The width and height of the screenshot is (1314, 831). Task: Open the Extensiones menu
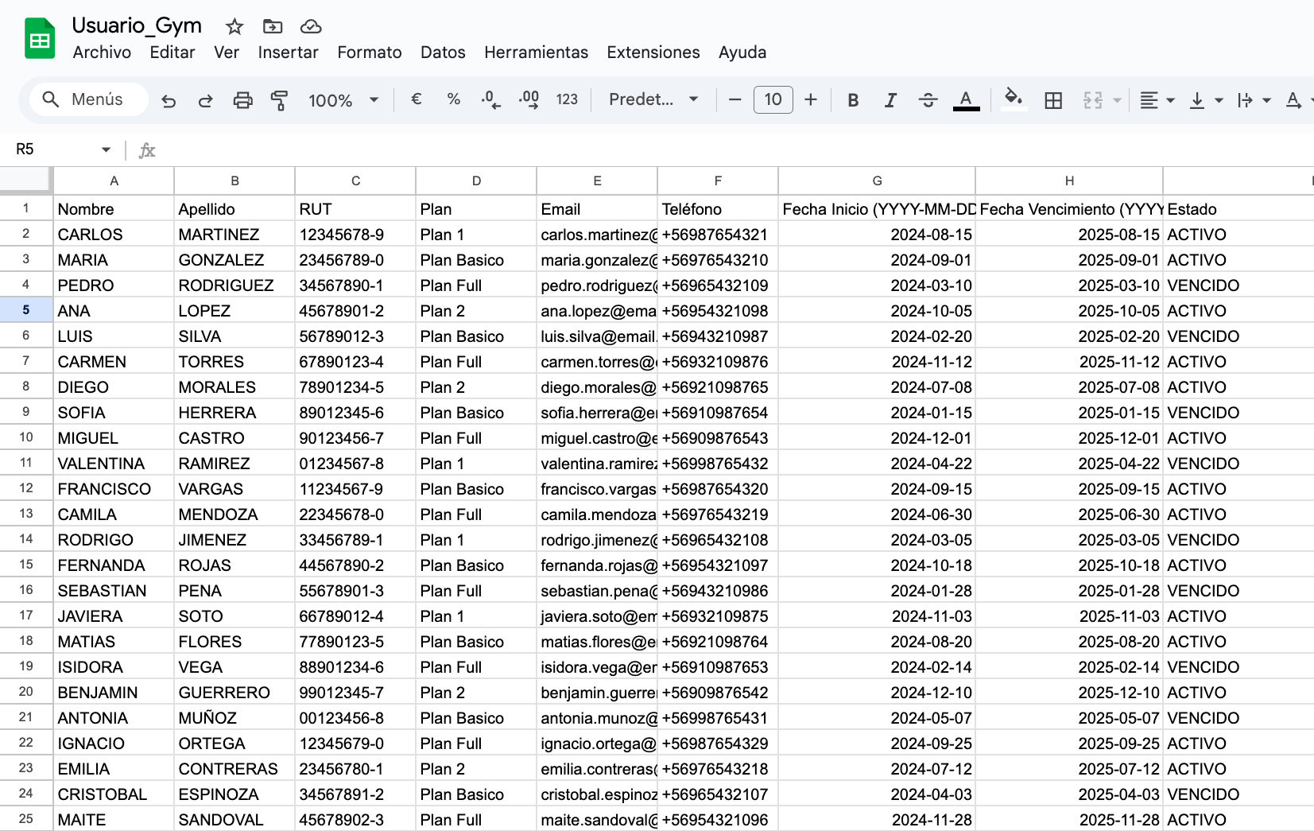coord(653,52)
